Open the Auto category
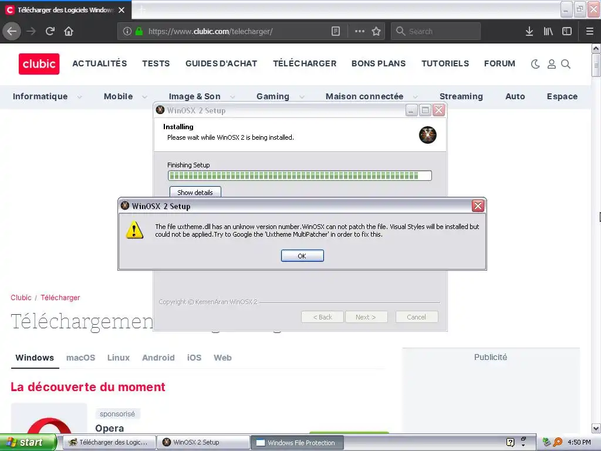Viewport: 601px width, 451px height. click(515, 96)
